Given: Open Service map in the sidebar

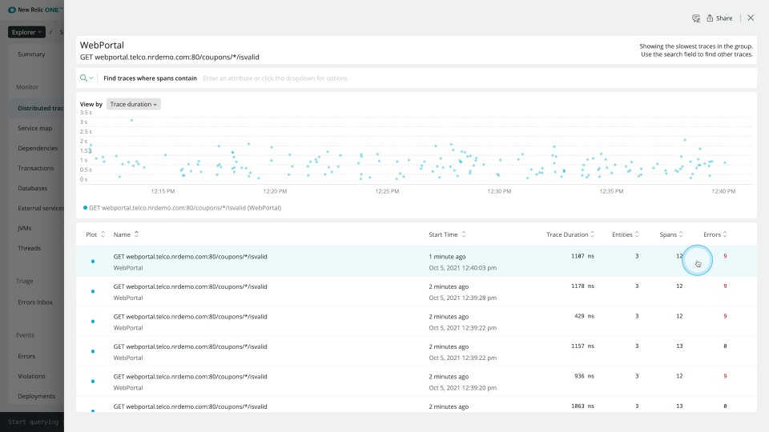Looking at the screenshot, I should tap(34, 128).
